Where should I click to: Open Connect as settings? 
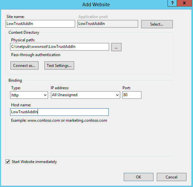(x=24, y=65)
